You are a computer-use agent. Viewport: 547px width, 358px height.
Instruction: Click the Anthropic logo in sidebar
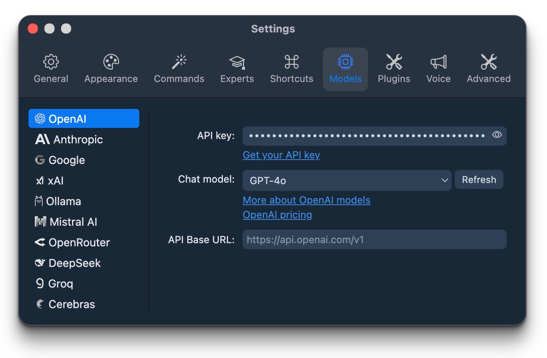[x=42, y=139]
